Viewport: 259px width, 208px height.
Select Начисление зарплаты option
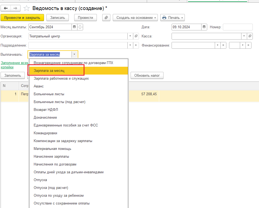click(x=79, y=156)
